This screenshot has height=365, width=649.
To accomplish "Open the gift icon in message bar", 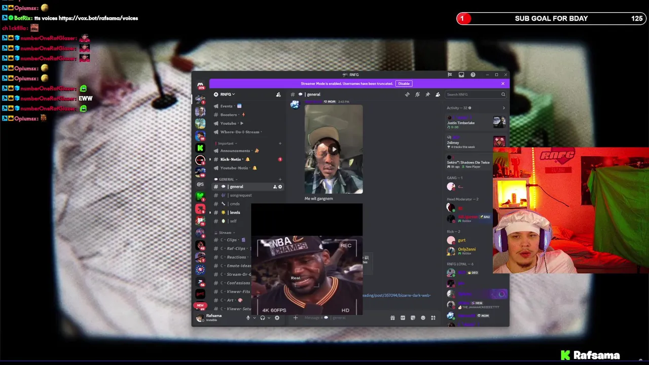I will pos(392,318).
